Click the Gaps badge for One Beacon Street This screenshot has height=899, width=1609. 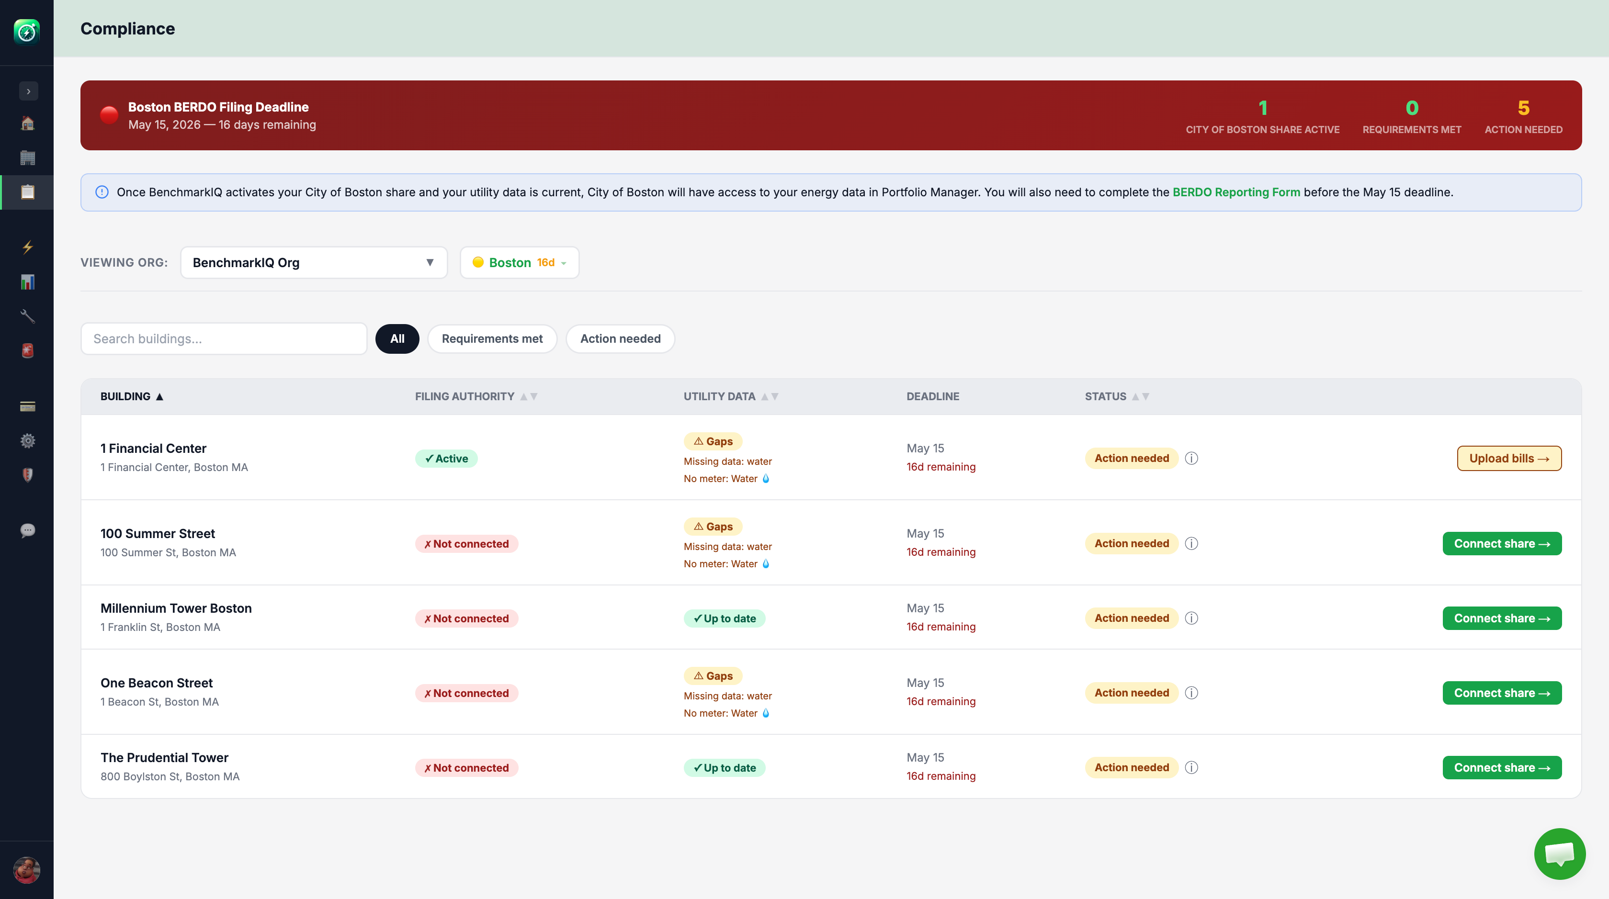(x=713, y=675)
